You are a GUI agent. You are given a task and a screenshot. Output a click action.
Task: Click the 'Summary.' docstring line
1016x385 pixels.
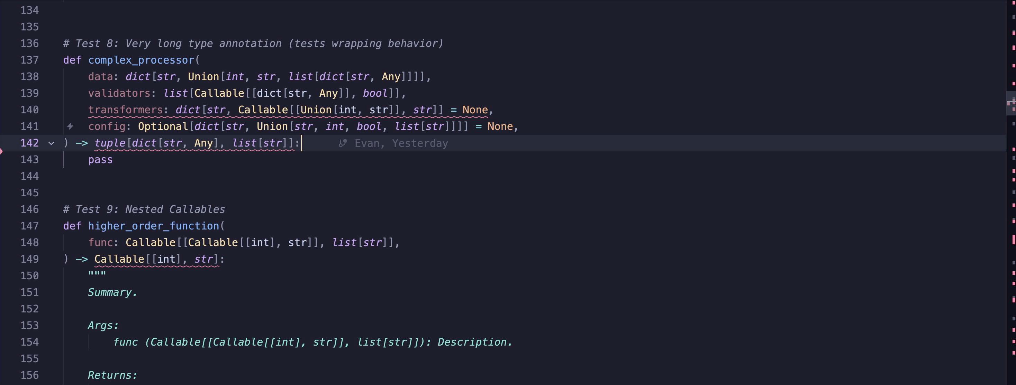point(112,292)
